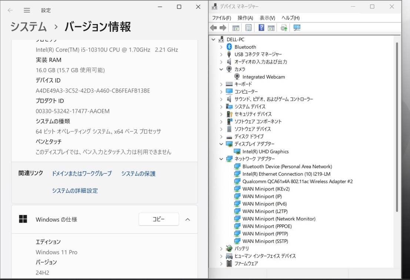Image resolution: width=410 pixels, height=280 pixels.
Task: Expand the Bluetooth category chevron
Action: (x=221, y=47)
